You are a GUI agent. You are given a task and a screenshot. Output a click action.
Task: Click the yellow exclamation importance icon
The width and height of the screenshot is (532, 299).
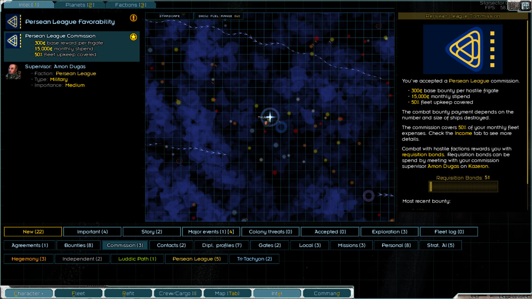tap(133, 18)
